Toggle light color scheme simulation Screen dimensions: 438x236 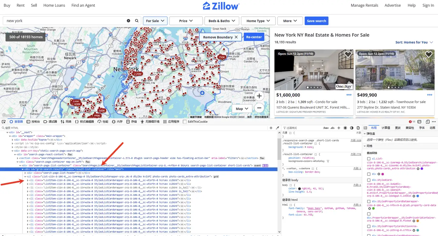345,128
